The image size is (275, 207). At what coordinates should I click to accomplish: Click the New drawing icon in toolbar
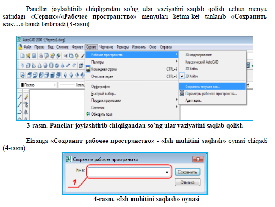22,56
